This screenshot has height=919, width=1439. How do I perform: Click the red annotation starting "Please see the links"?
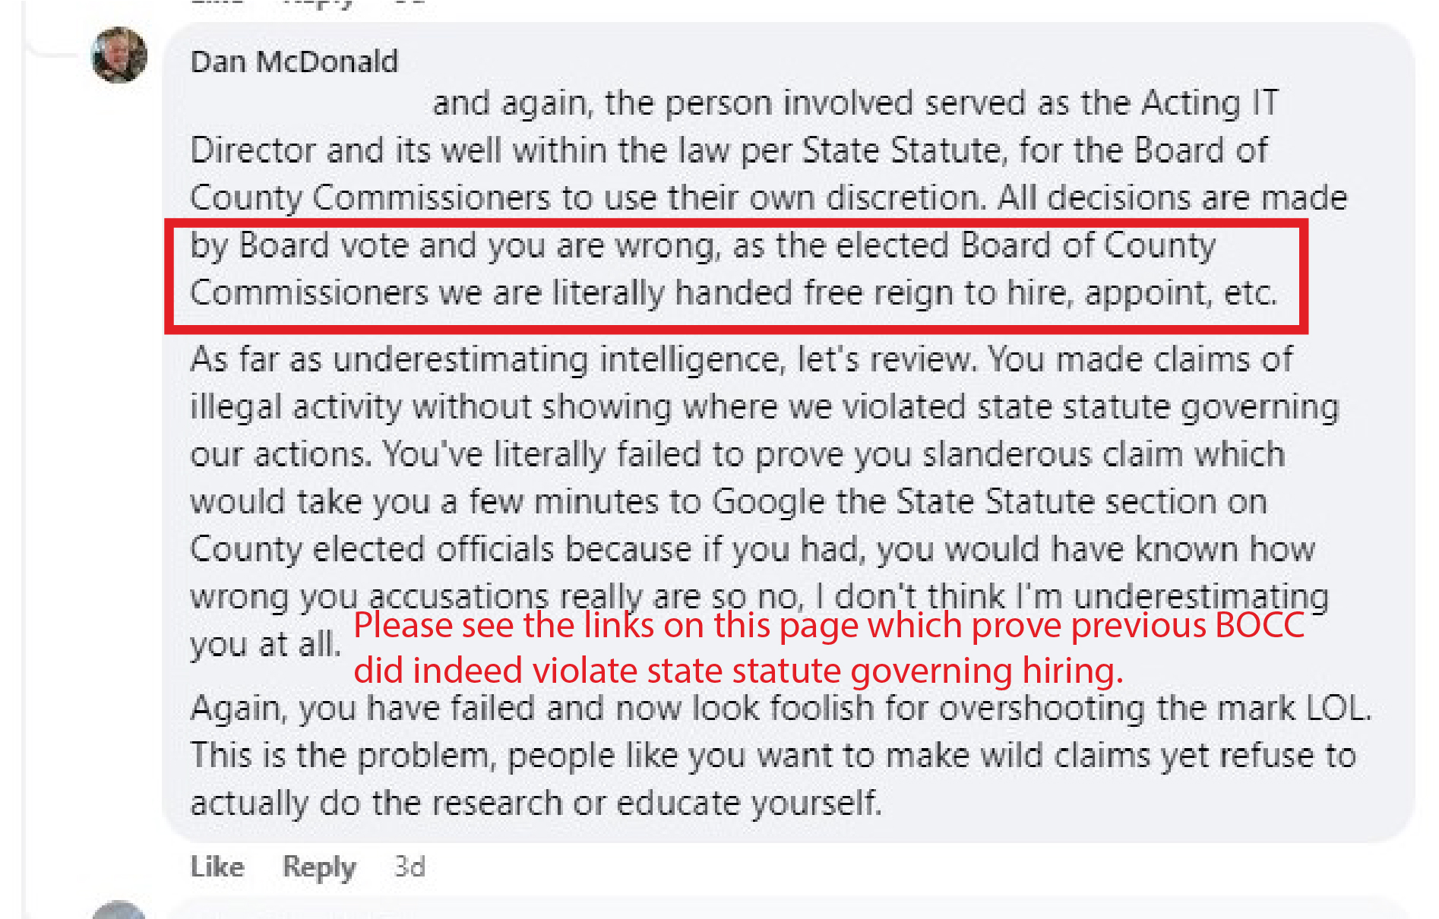(x=828, y=625)
